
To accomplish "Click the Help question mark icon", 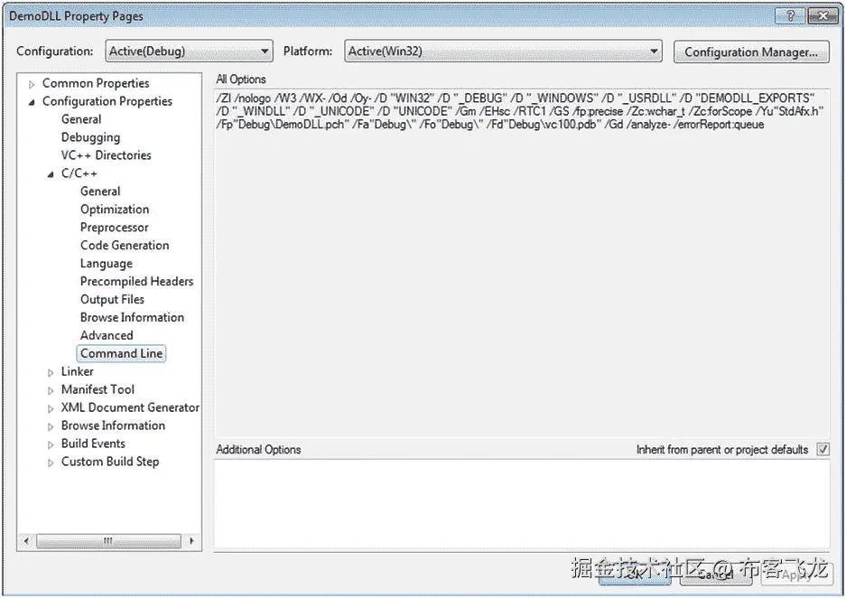I will pyautogui.click(x=790, y=15).
